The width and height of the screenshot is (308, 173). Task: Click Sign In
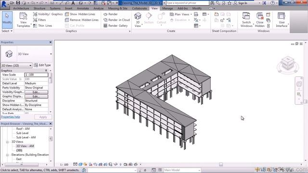(x=241, y=3)
